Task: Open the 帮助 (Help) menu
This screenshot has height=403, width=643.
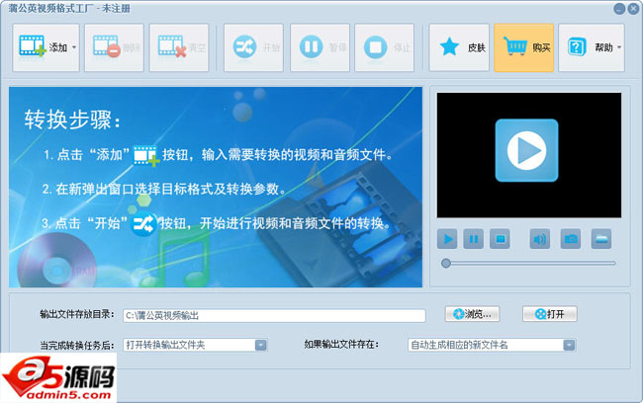Action: [x=590, y=47]
